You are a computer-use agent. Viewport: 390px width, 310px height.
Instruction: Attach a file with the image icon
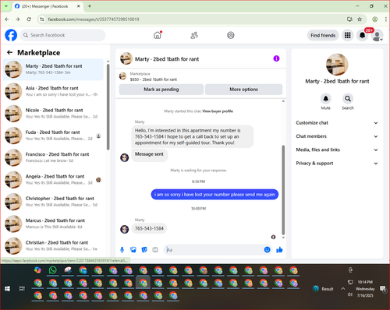(133, 250)
